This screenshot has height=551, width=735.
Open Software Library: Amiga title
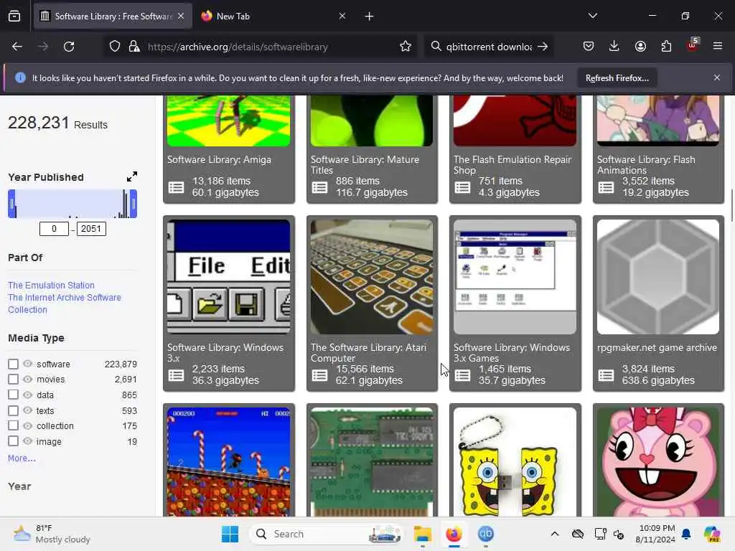point(219,159)
